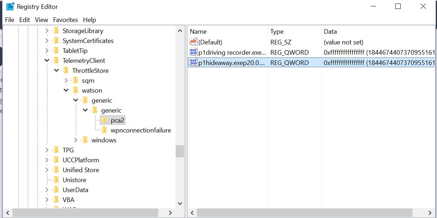Select the p1driving recorder.exe value name
Viewport: 437px width, 218px height.
232,53
